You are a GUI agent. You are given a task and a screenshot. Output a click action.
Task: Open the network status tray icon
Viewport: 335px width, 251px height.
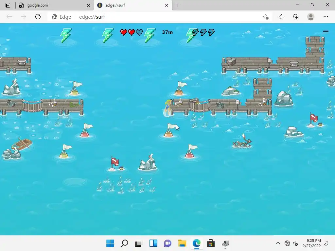tap(287, 243)
